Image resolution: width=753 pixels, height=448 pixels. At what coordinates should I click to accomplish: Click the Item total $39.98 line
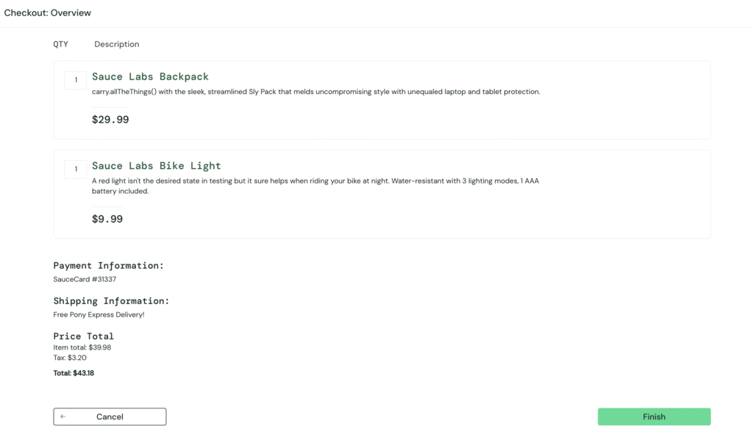pyautogui.click(x=82, y=347)
